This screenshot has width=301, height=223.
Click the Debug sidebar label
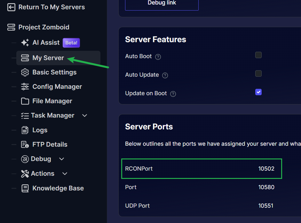41,159
